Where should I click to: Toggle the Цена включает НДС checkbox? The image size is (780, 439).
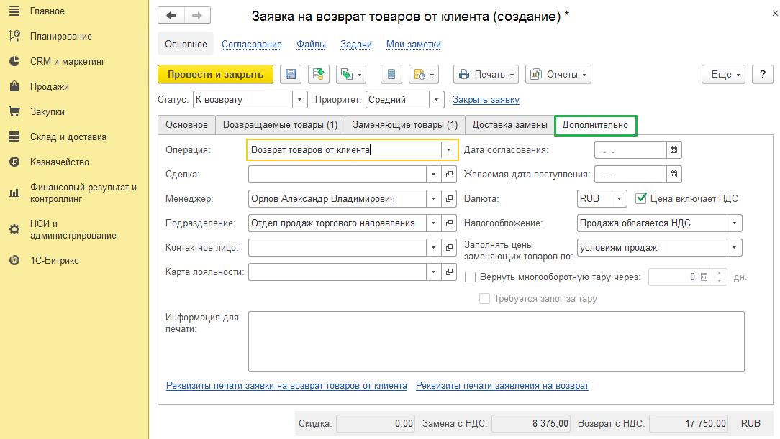tap(642, 198)
